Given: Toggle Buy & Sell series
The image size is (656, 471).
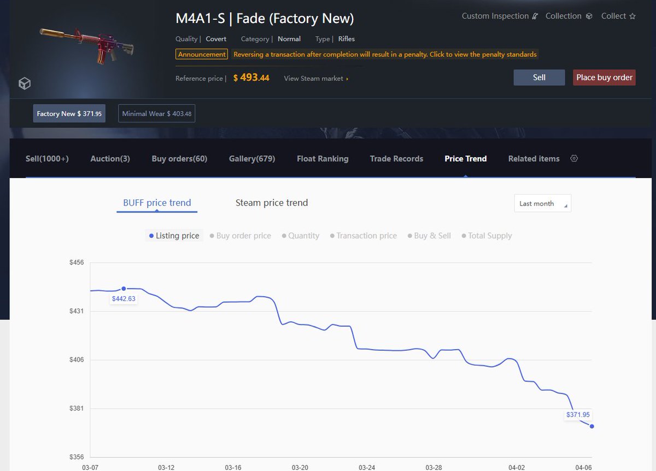Looking at the screenshot, I should point(429,236).
